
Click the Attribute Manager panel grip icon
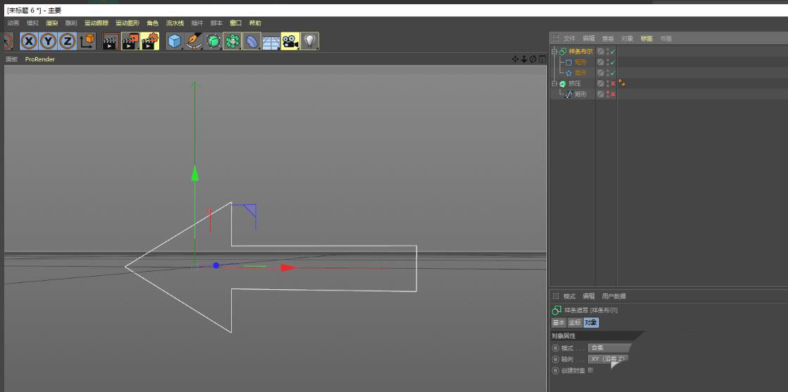(555, 296)
